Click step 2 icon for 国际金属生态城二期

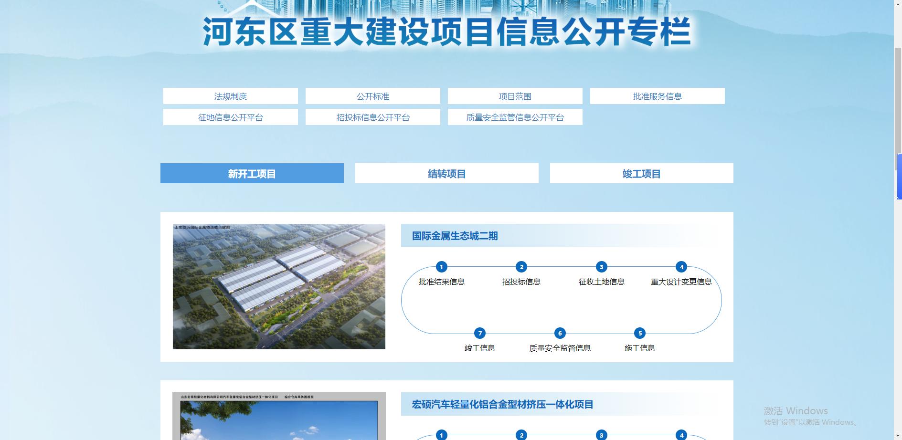(521, 267)
